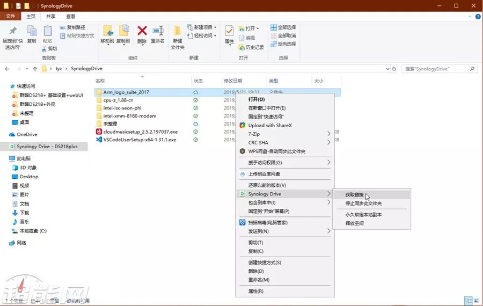
Task: Choose Properties (属性) in context menu
Action: [285, 291]
